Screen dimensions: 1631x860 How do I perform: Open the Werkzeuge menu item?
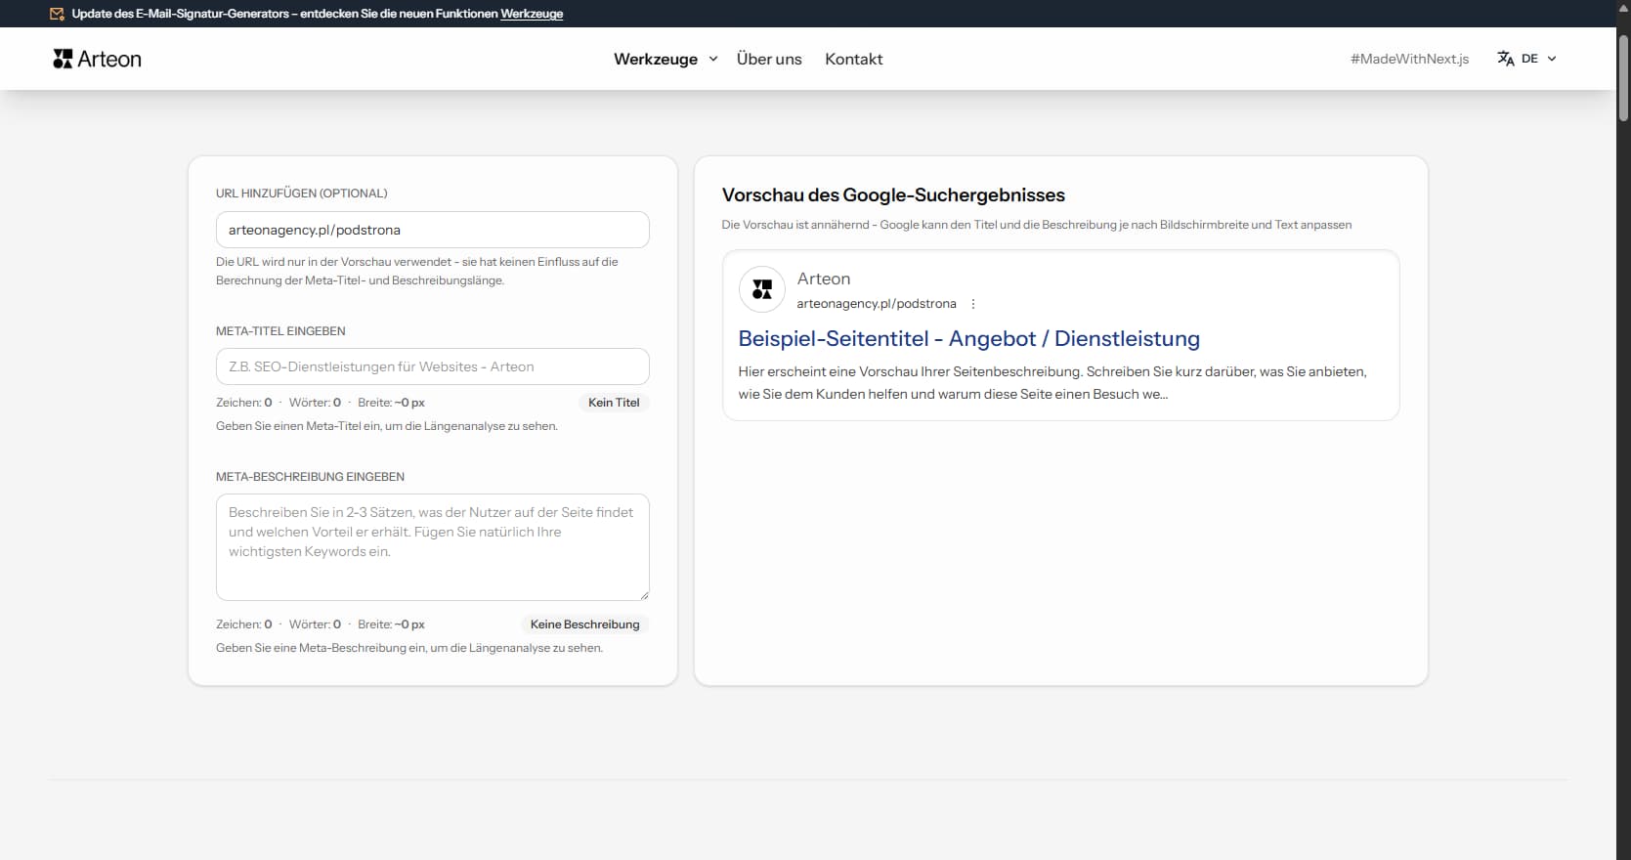656,59
